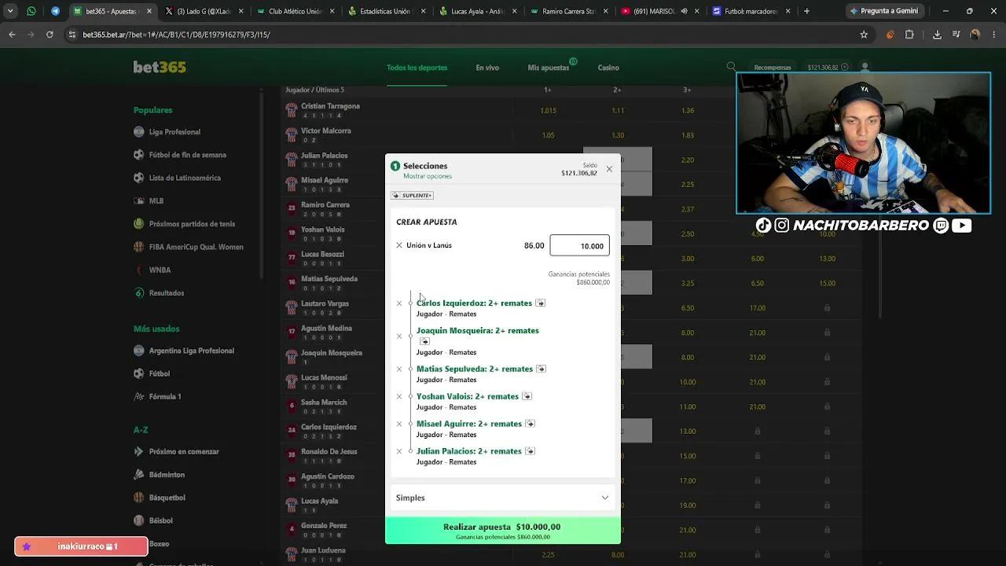
Task: Remove Matias Sepulveda selection from bet
Action: (399, 369)
